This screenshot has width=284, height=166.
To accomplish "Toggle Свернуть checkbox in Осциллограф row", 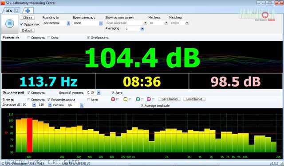I will [x=28, y=93].
